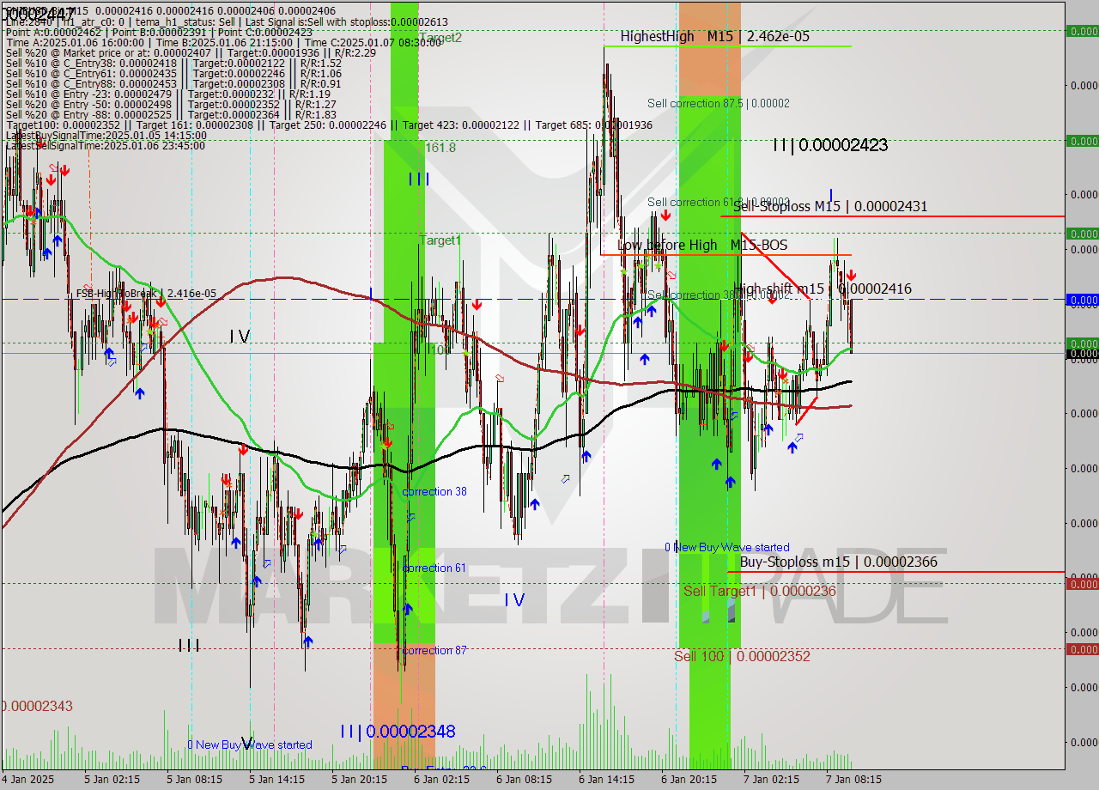This screenshot has width=1099, height=790.
Task: Click the HighestHigh M15 | 2.462e-05 label
Action: coord(714,37)
